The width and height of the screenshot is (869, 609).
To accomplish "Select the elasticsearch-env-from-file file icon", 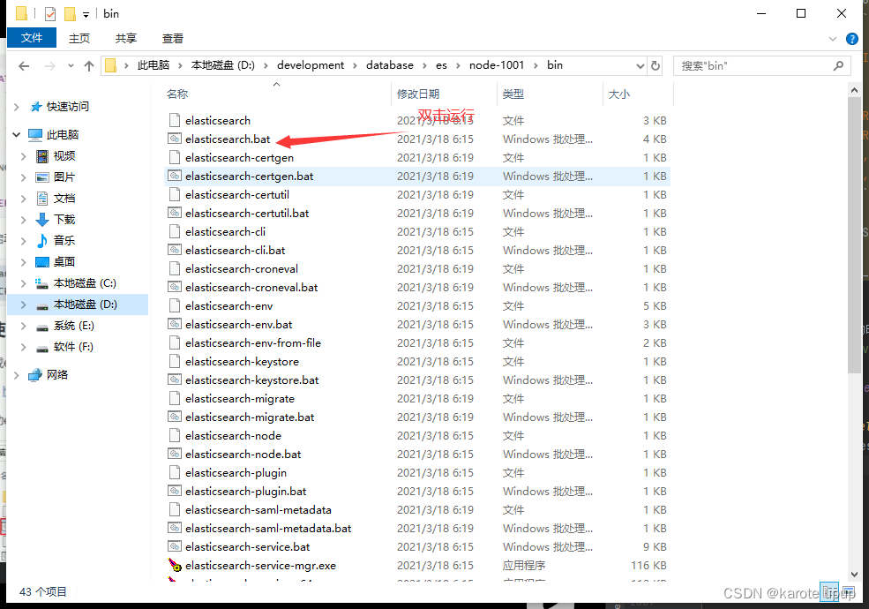I will point(175,342).
